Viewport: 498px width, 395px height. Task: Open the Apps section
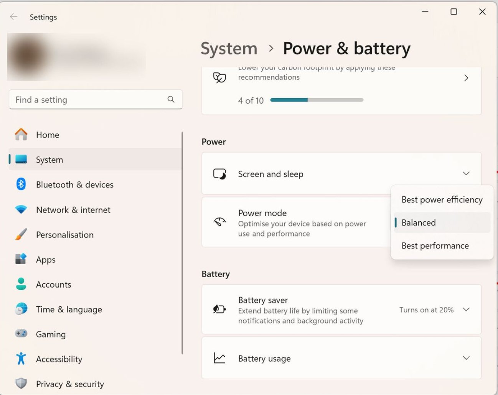click(x=45, y=259)
